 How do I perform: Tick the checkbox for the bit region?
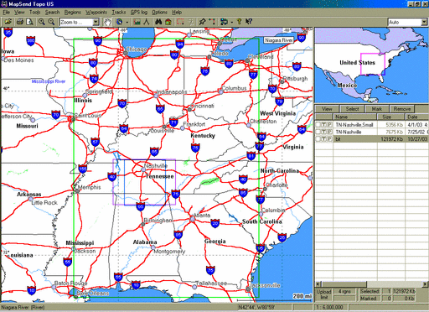point(318,139)
